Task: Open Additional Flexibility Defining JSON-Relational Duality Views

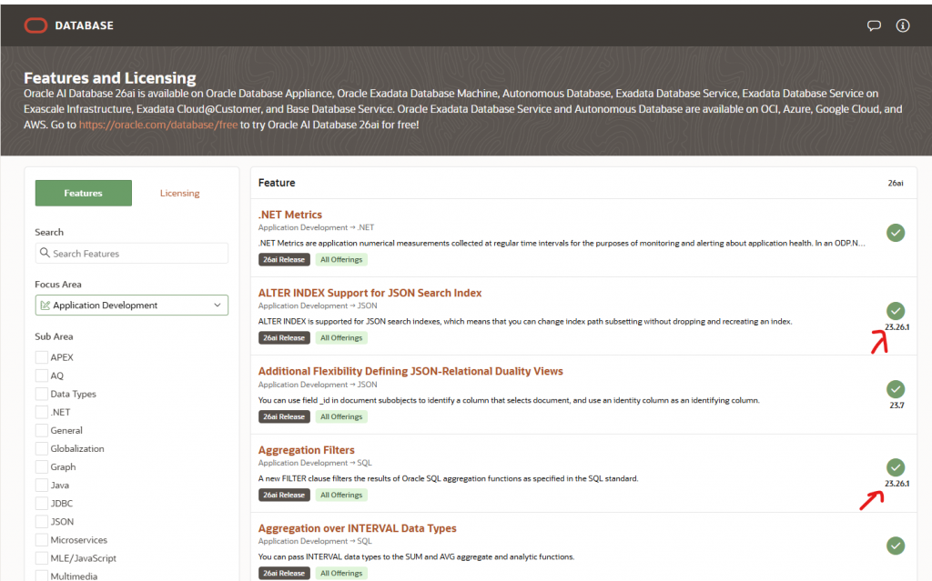Action: pos(410,371)
